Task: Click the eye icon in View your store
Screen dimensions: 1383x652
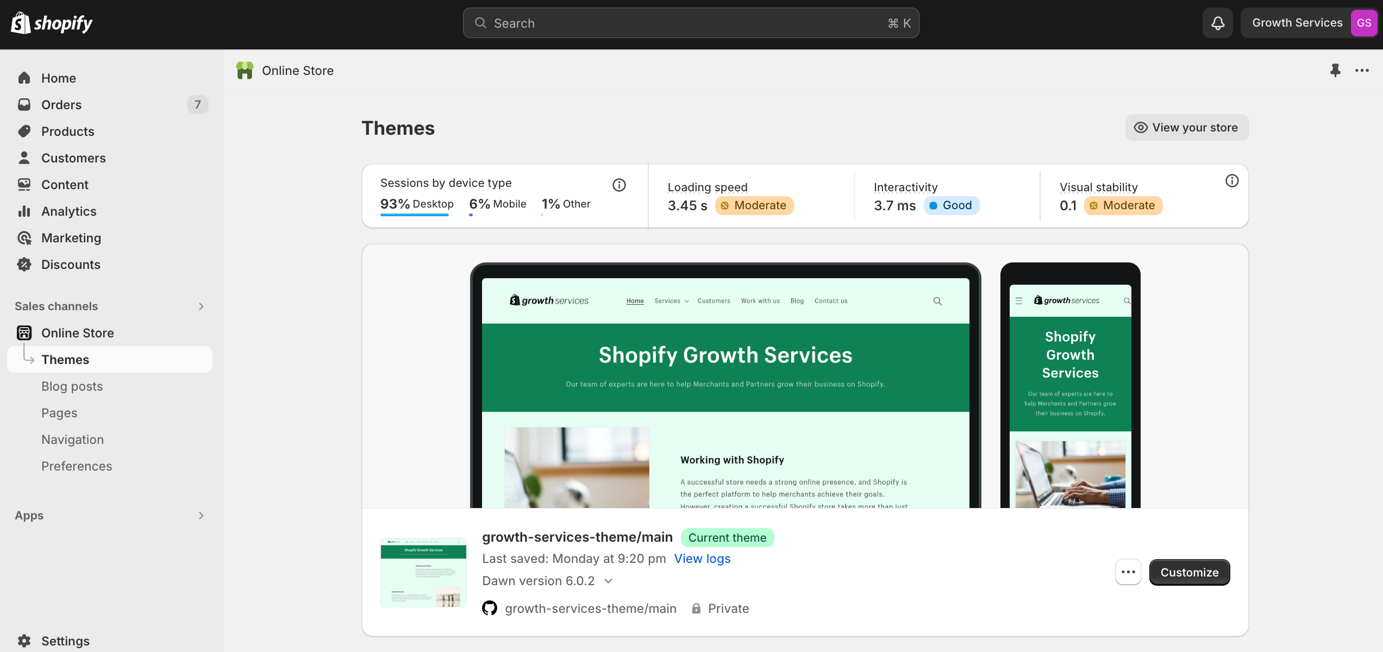Action: click(x=1141, y=127)
